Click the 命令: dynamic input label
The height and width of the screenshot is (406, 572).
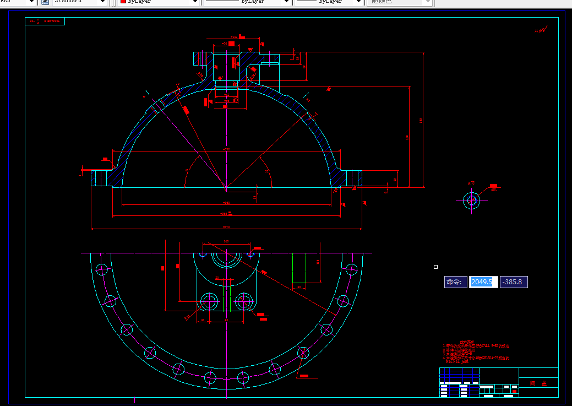[456, 282]
